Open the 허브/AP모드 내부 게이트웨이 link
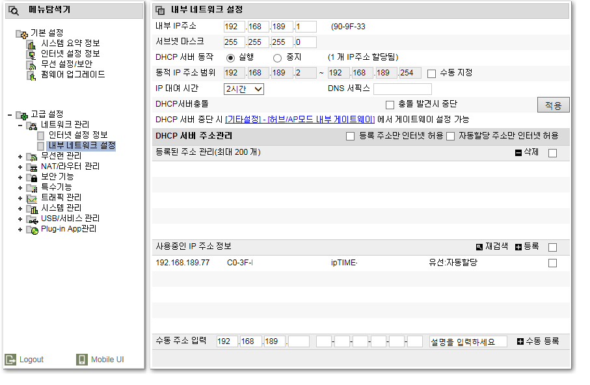This screenshot has height=385, width=590. click(x=300, y=120)
